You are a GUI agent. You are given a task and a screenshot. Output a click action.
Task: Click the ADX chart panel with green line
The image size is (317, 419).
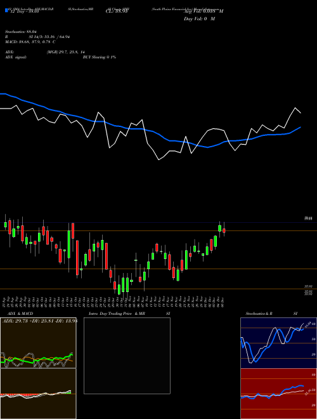38,343
